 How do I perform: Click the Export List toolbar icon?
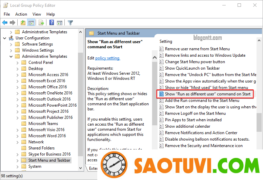click(41, 22)
